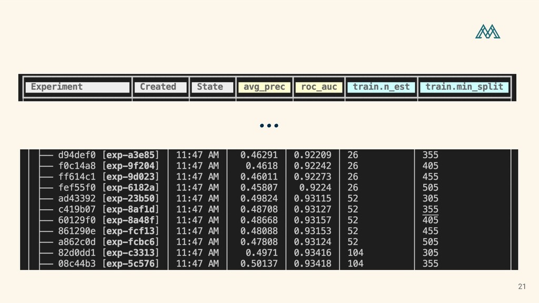Click roc_auc value 0.92273
This screenshot has width=539, height=303.
pyautogui.click(x=313, y=177)
